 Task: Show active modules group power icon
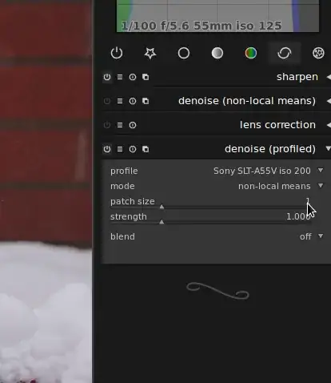pyautogui.click(x=117, y=53)
